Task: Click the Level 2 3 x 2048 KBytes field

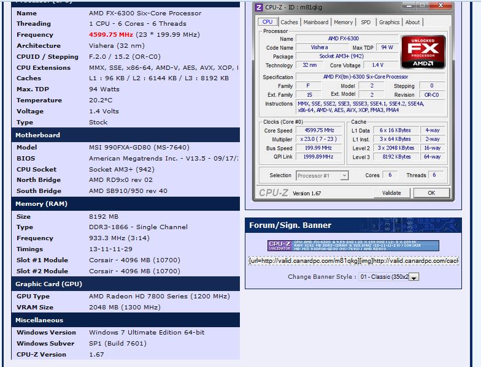Action: [x=395, y=148]
